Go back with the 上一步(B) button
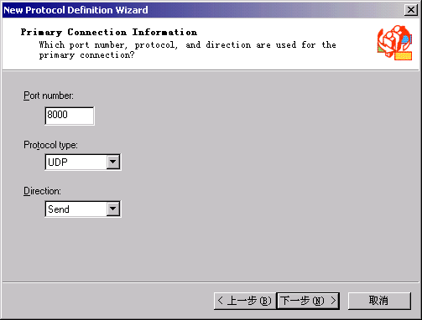The width and height of the screenshot is (422, 320). point(245,301)
